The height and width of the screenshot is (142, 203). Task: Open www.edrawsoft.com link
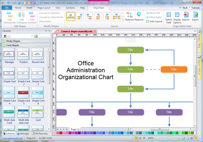click(x=12, y=138)
